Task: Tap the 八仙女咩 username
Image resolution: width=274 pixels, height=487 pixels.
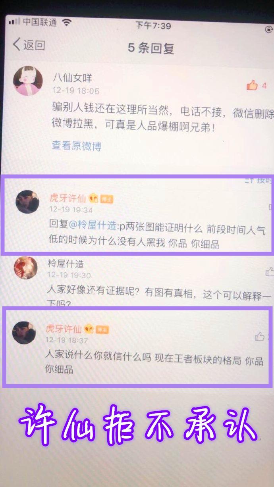Action: pyautogui.click(x=72, y=77)
